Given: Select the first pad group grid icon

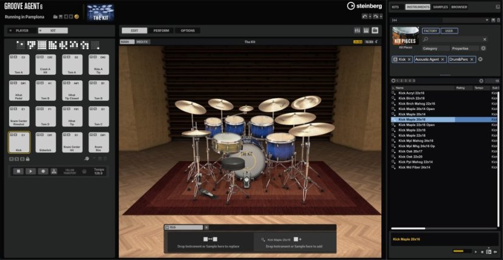Looking at the screenshot, I should pyautogui.click(x=21, y=45).
